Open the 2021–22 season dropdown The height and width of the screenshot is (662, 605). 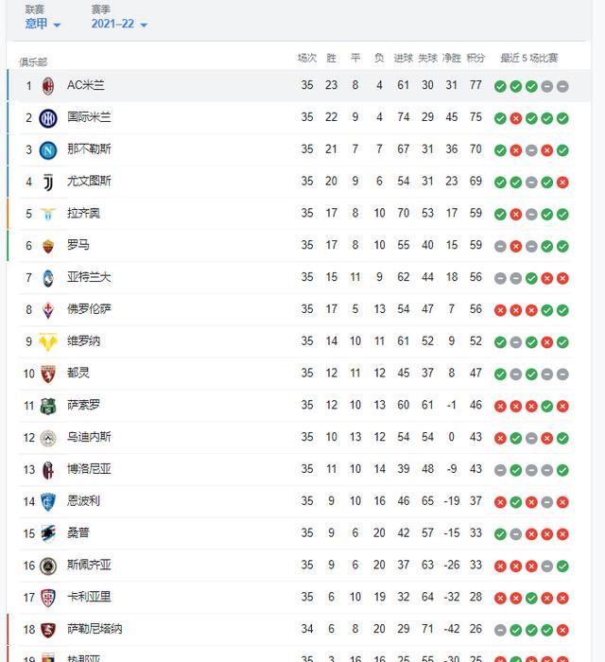pyautogui.click(x=119, y=24)
